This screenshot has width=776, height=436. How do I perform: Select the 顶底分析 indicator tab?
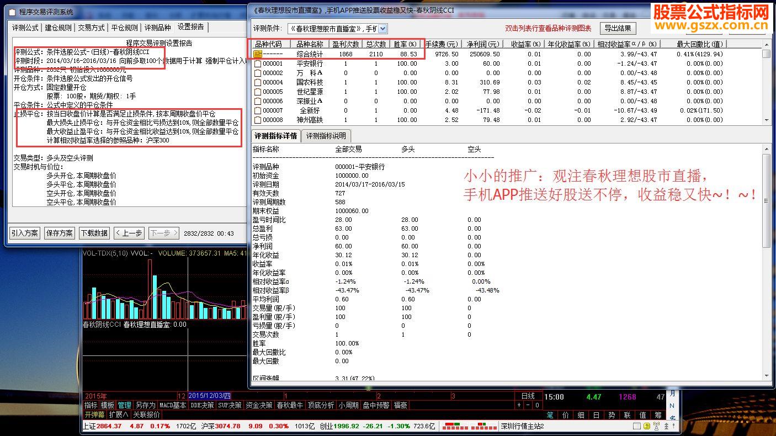point(321,405)
